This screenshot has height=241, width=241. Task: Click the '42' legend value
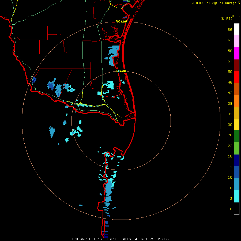pos(230,93)
